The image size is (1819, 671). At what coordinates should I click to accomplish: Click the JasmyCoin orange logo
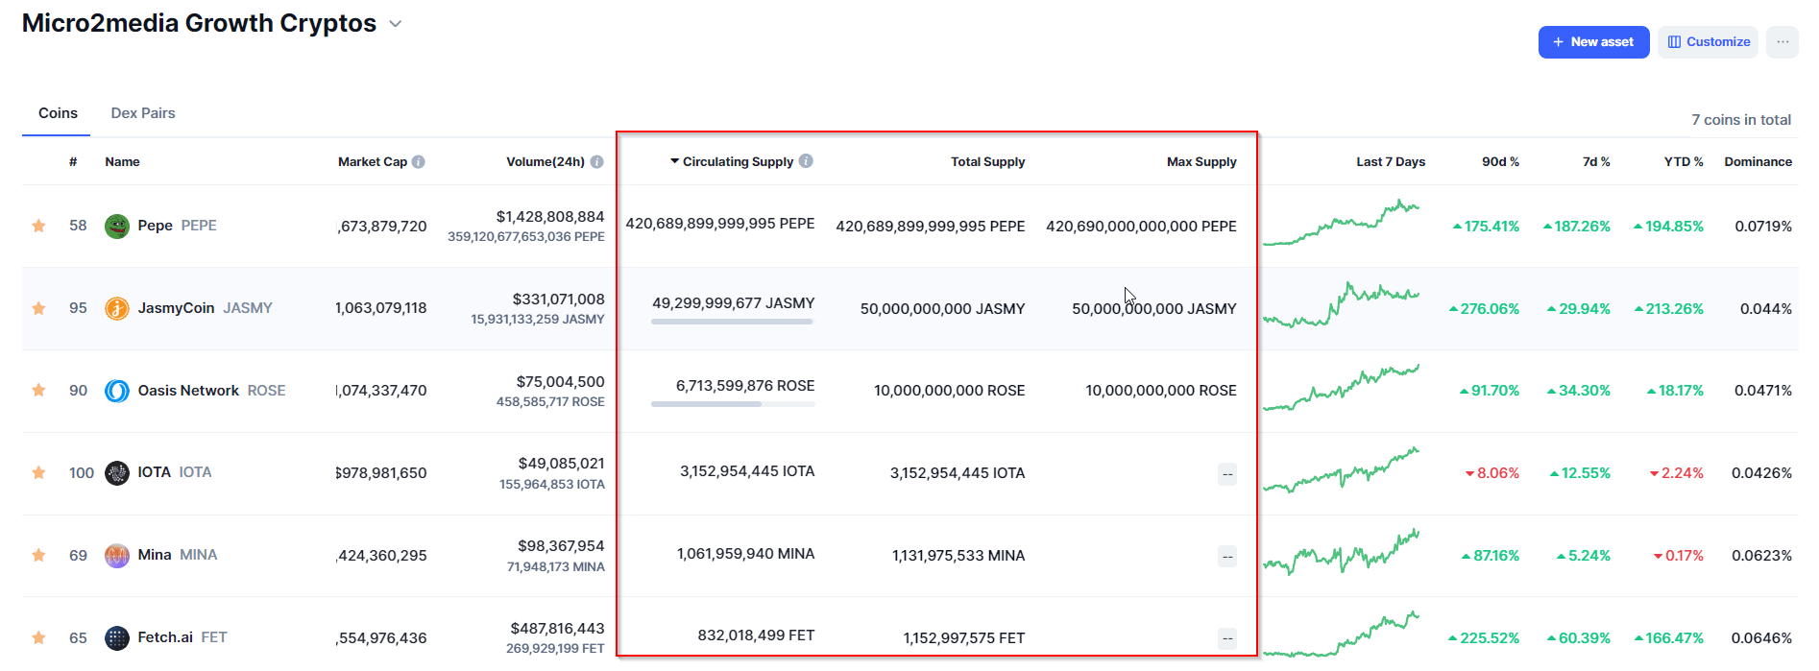117,308
